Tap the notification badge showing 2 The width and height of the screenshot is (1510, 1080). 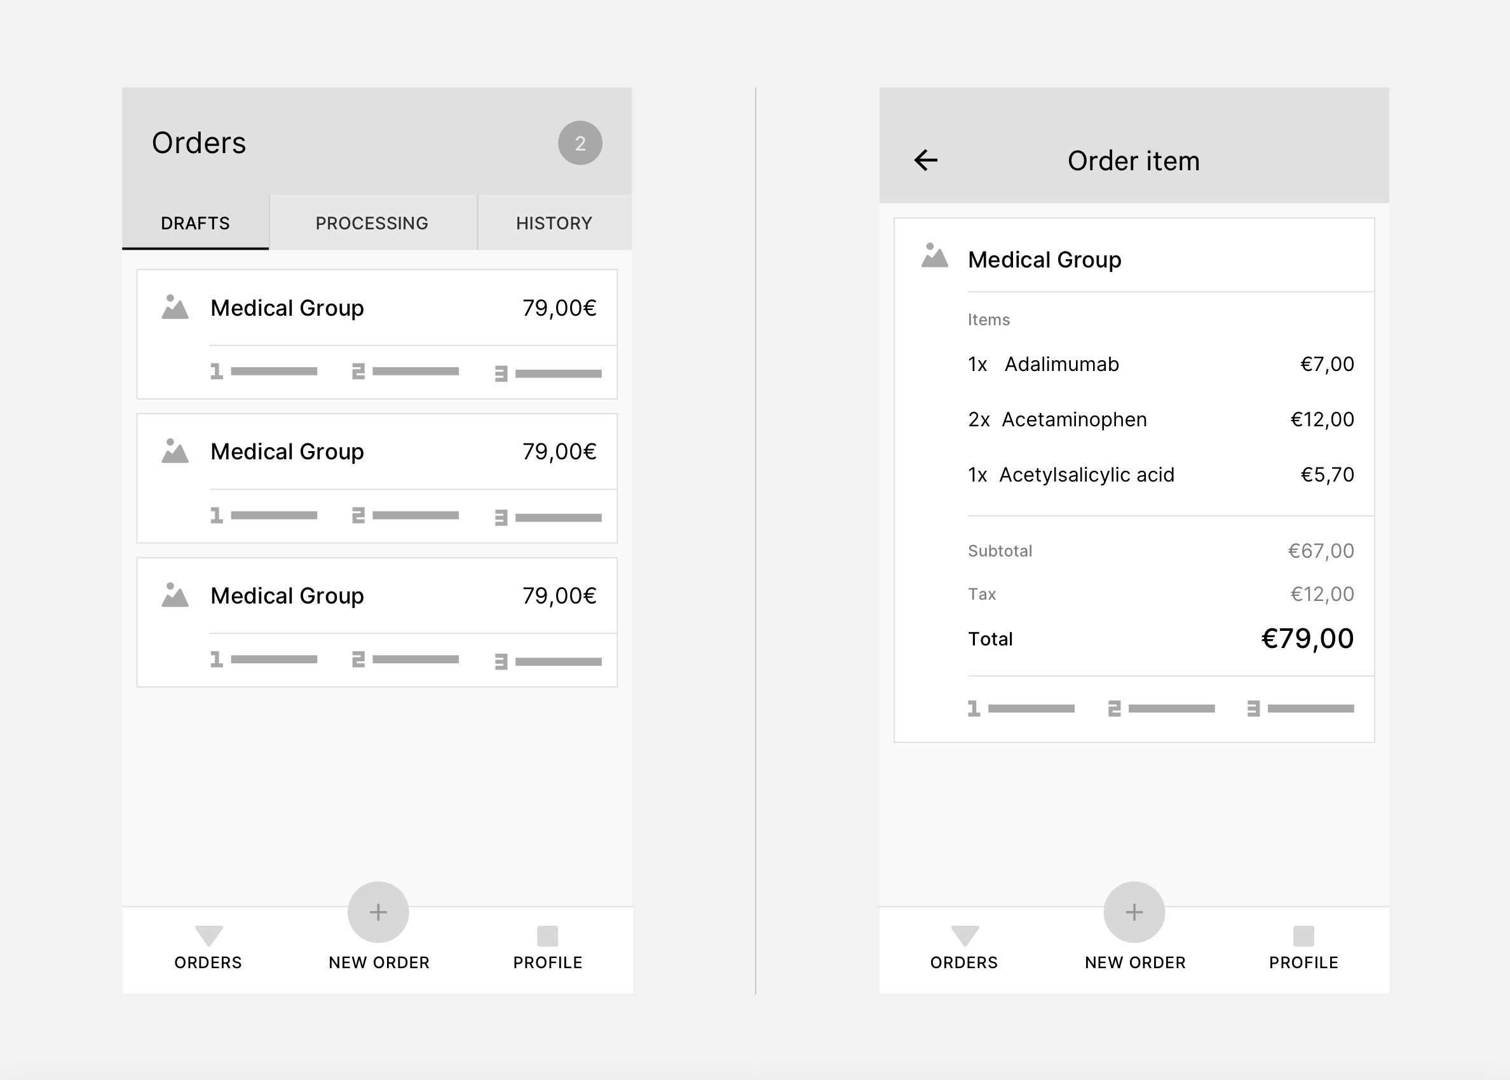pos(580,143)
